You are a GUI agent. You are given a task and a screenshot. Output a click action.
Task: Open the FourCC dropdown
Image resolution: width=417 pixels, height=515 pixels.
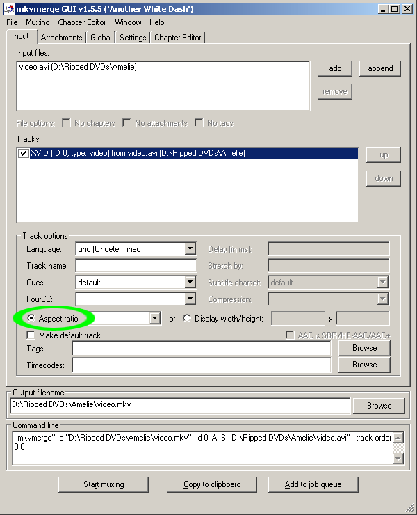[x=190, y=299]
